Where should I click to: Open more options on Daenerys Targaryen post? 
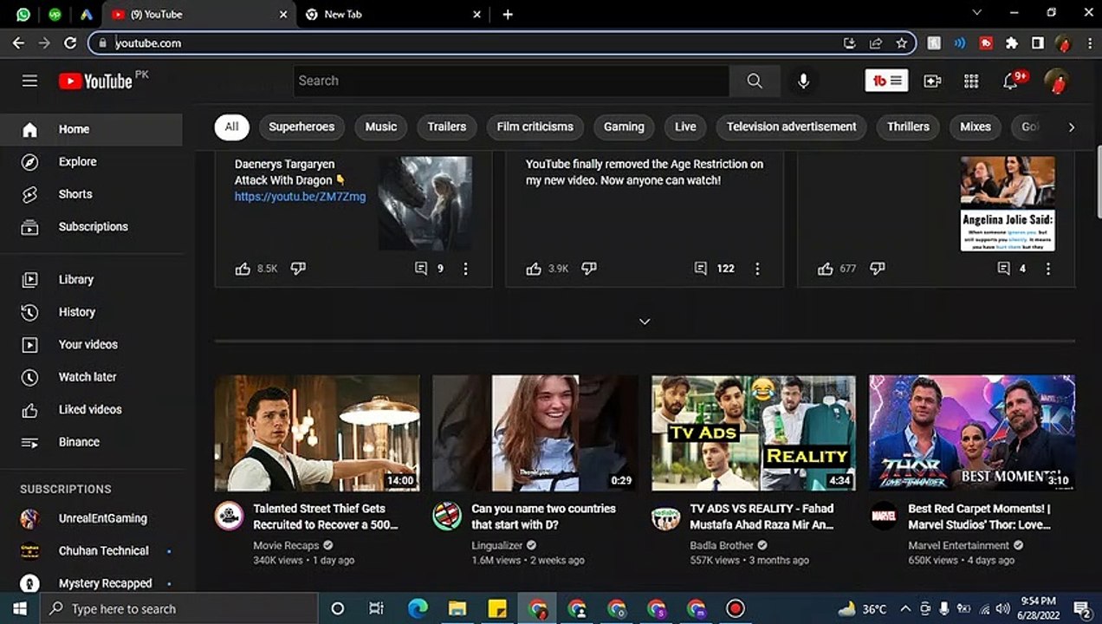pyautogui.click(x=465, y=269)
